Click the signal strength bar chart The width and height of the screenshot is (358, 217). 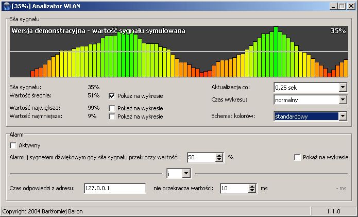(x=179, y=52)
